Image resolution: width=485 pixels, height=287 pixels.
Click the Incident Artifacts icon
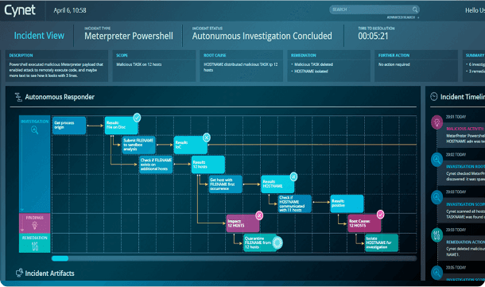[x=19, y=273]
